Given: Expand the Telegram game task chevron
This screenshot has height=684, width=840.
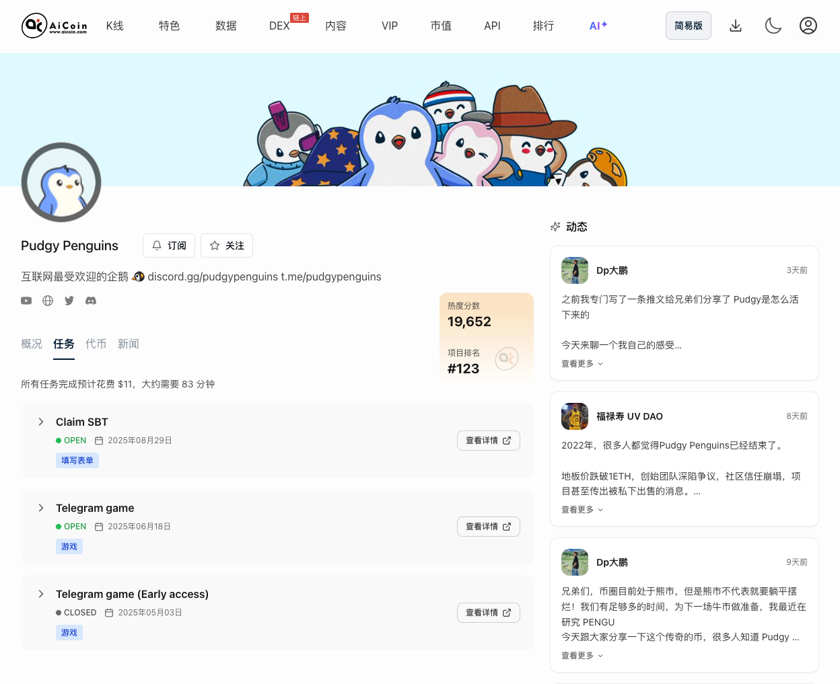Looking at the screenshot, I should (x=41, y=508).
